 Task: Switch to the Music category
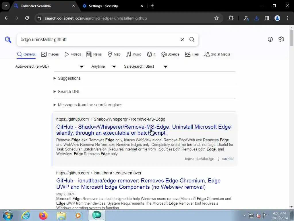134,54
